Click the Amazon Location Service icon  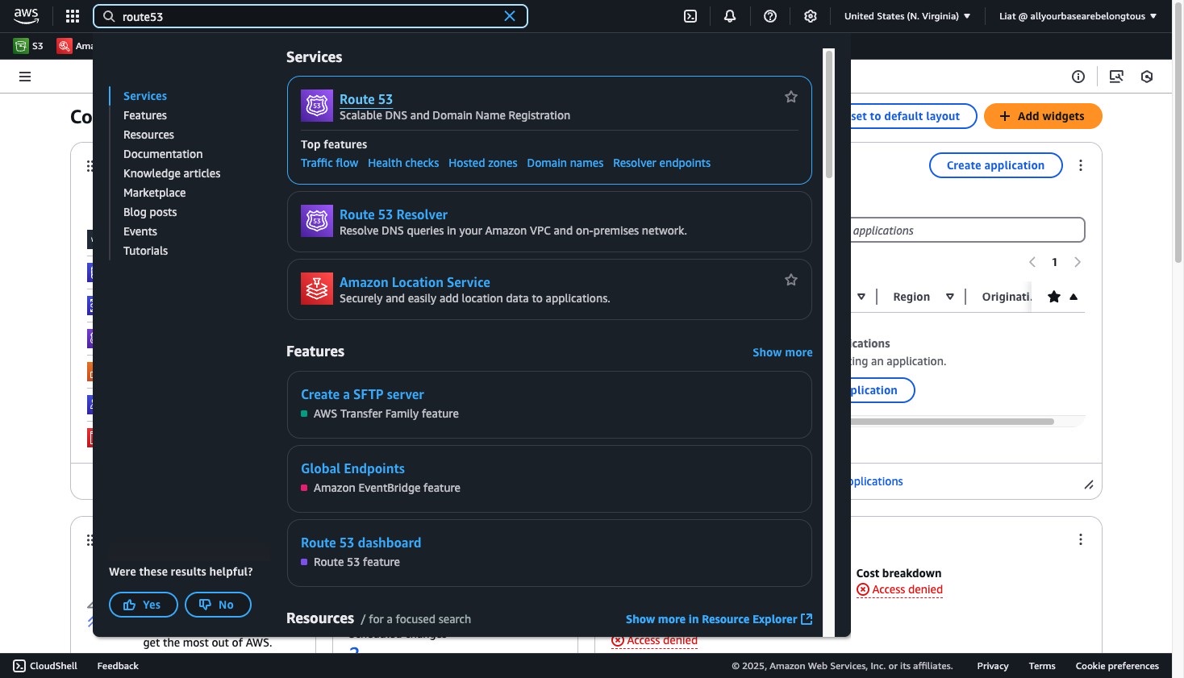click(x=317, y=289)
